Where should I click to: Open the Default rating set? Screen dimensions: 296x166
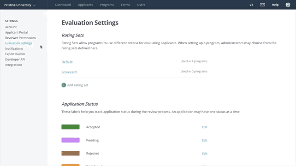pyautogui.click(x=67, y=62)
